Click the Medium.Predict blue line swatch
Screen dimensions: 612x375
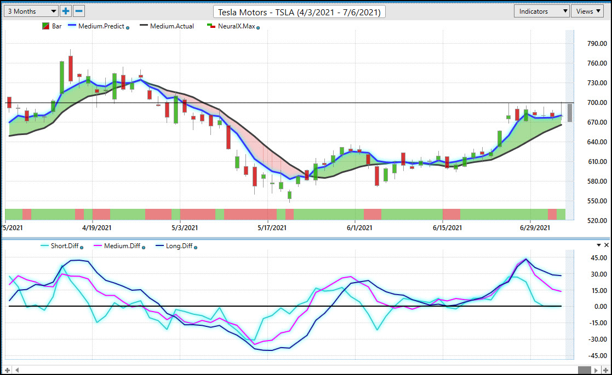[x=72, y=26]
